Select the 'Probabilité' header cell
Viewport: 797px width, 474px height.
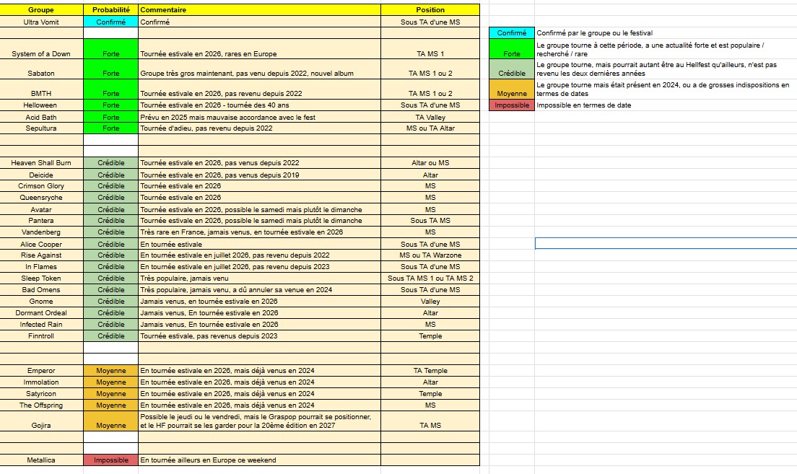[x=110, y=9]
